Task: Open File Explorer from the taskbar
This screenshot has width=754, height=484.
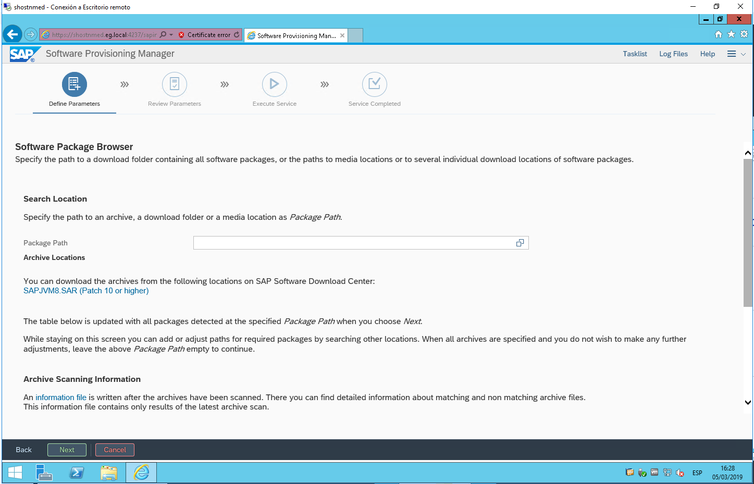Action: tap(109, 473)
